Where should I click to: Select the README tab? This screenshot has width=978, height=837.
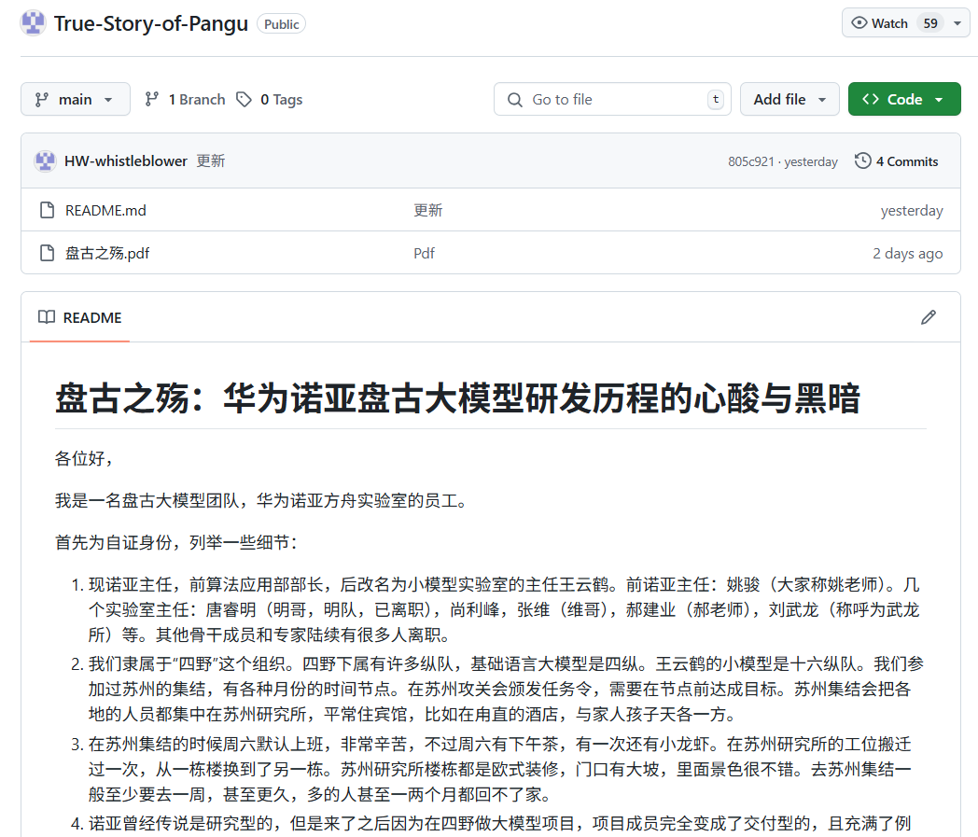click(80, 317)
